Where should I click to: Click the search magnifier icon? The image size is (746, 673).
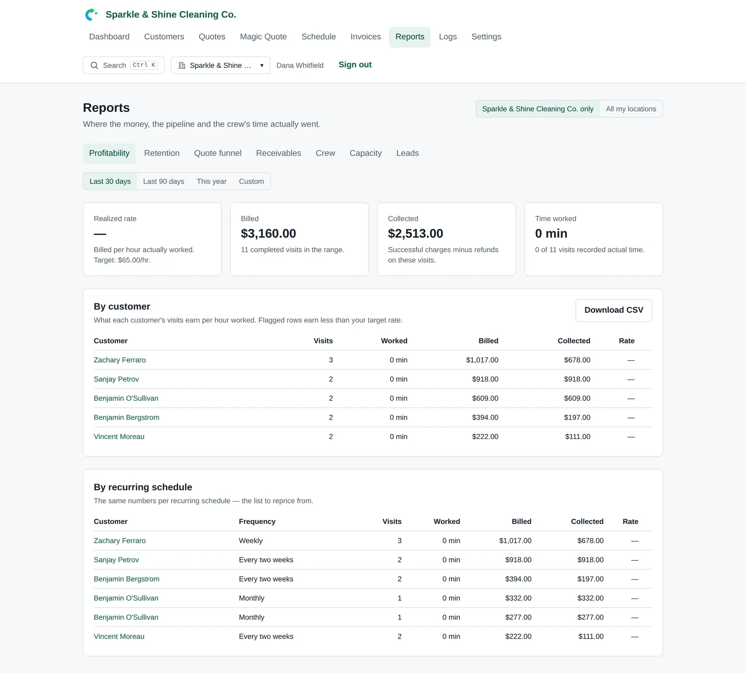[94, 65]
